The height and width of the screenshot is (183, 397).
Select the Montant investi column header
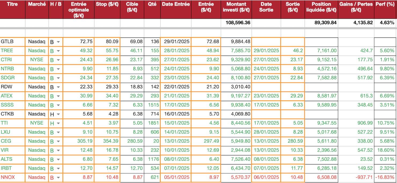pyautogui.click(x=236, y=9)
